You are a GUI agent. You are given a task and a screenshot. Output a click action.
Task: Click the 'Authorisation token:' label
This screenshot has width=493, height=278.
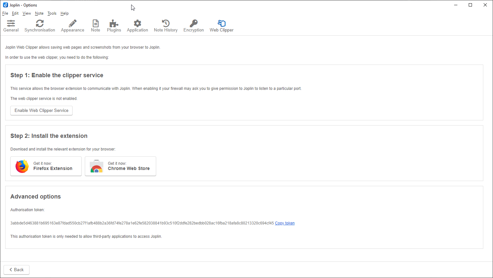tap(28, 210)
